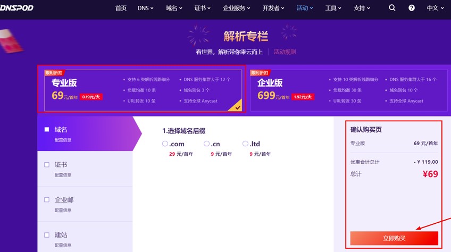The image size is (451, 252).
Task: Check the 建站 checkbox
Action: pyautogui.click(x=47, y=235)
